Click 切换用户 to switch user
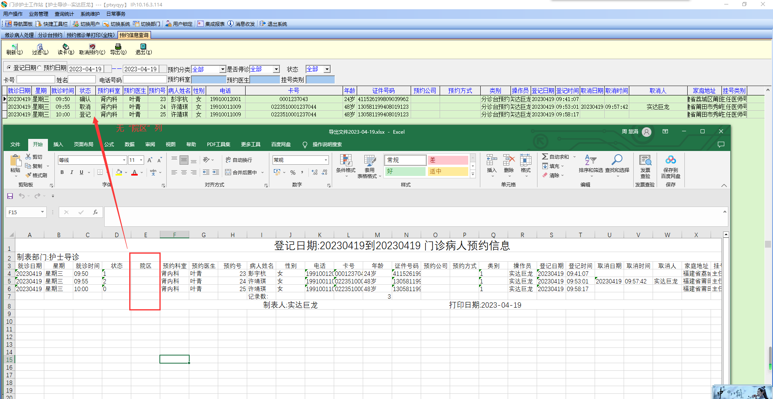The height and width of the screenshot is (399, 773). pyautogui.click(x=86, y=24)
